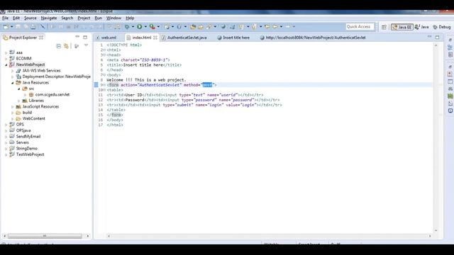Click the Search flashlight toolbar icon
The width and height of the screenshot is (454, 255).
point(209,27)
